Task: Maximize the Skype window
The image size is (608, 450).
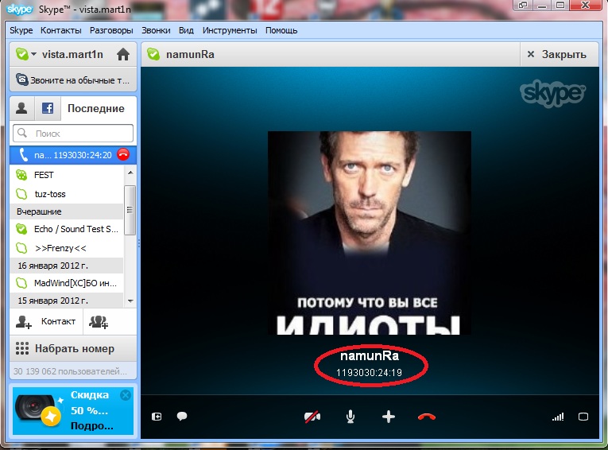Action: (560, 6)
